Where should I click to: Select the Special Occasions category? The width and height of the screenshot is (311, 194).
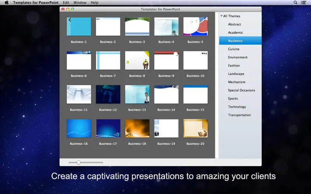pyautogui.click(x=241, y=90)
